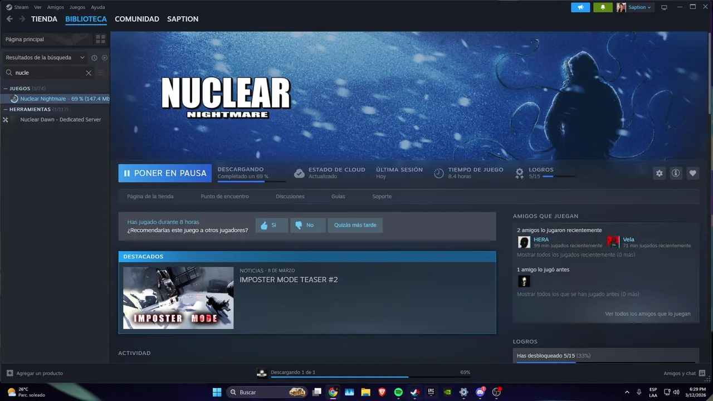Open Steam icon in Windows taskbar
The width and height of the screenshot is (713, 401).
[414, 392]
